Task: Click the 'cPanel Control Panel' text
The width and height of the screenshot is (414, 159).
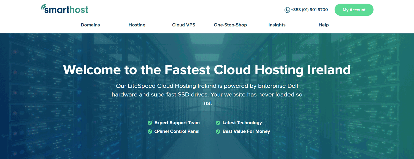Action: point(177,131)
